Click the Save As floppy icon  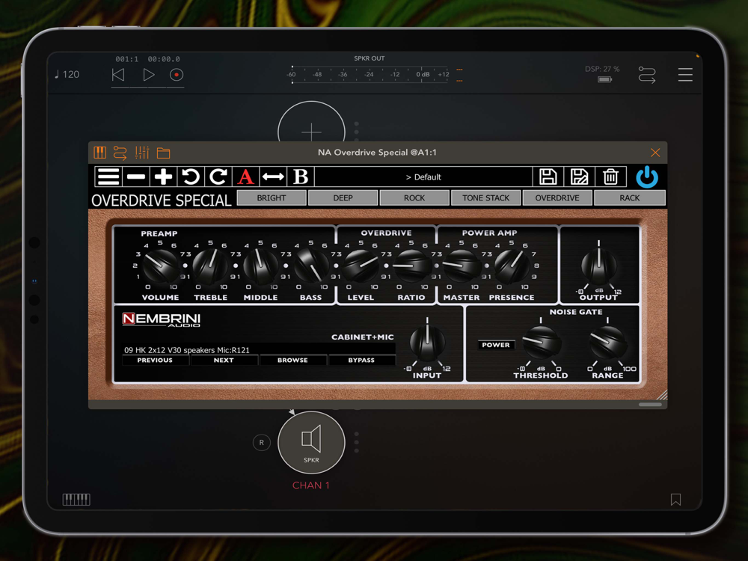click(x=579, y=177)
